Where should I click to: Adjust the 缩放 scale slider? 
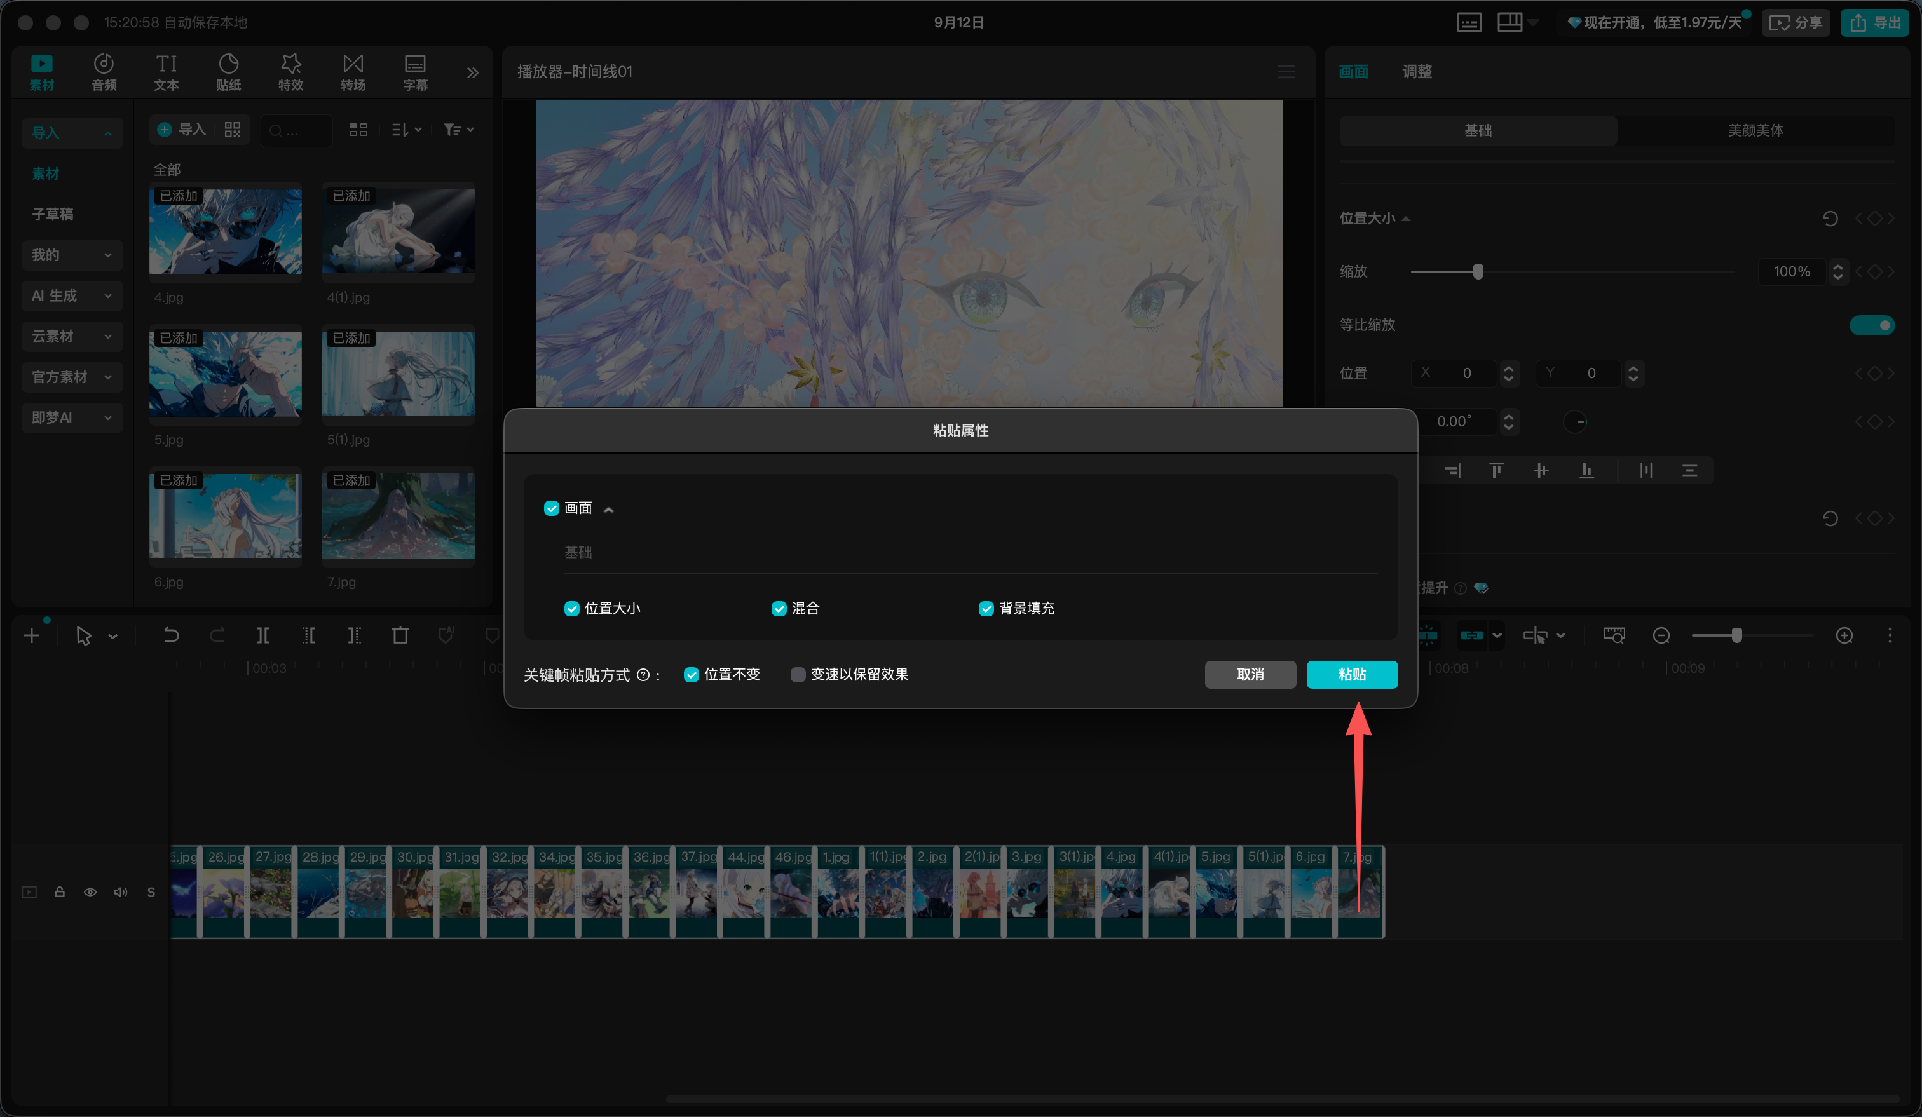(1478, 271)
